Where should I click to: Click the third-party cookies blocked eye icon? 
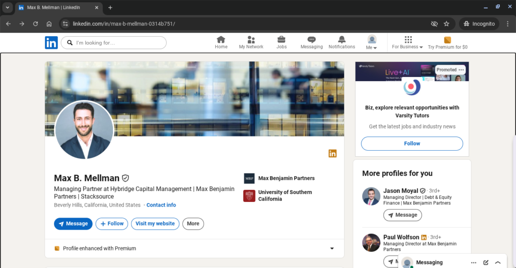pos(434,24)
